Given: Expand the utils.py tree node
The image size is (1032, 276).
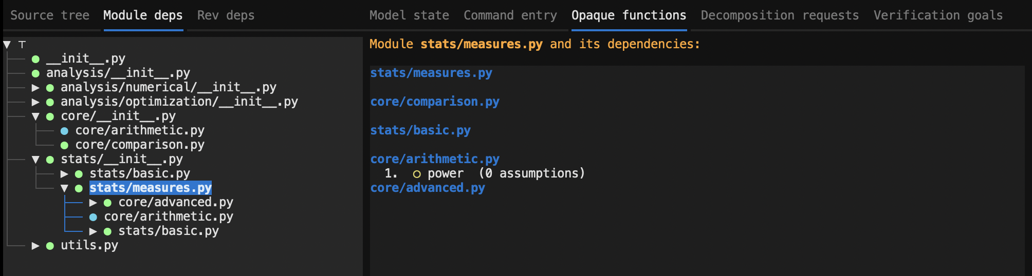Looking at the screenshot, I should click(35, 246).
